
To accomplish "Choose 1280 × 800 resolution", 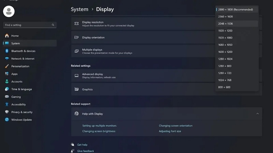I will [237, 66].
